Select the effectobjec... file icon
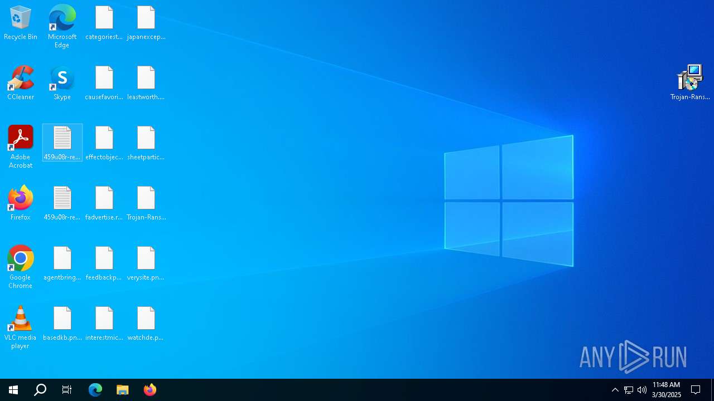The height and width of the screenshot is (401, 714). (x=104, y=144)
